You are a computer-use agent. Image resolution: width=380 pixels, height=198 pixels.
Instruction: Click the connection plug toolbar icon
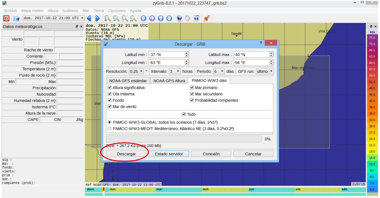coord(188,19)
